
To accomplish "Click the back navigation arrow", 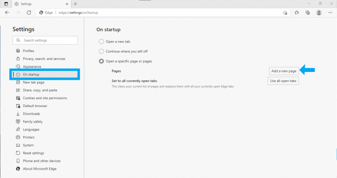I will coord(7,12).
